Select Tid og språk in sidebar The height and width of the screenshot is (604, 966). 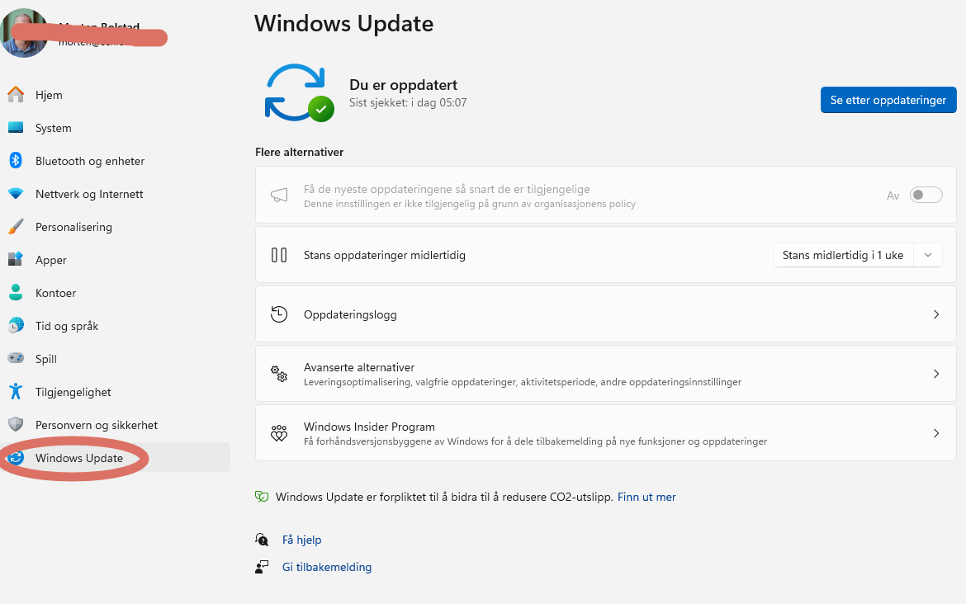(67, 326)
